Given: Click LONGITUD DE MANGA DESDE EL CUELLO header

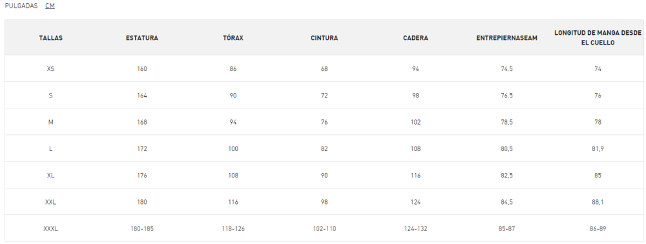Looking at the screenshot, I should click(x=598, y=38).
